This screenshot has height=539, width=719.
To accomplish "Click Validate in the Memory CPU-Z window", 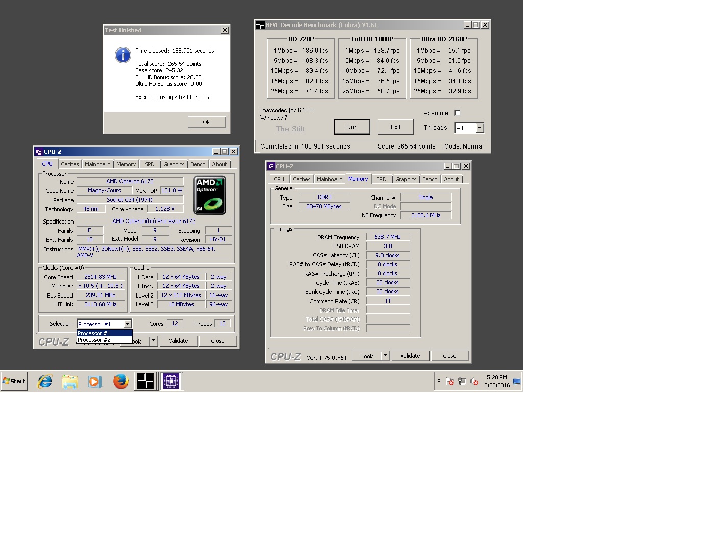I will click(x=410, y=356).
